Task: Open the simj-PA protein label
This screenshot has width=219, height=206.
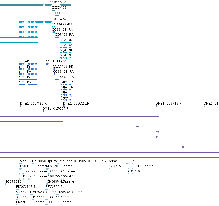Action: 25,72
